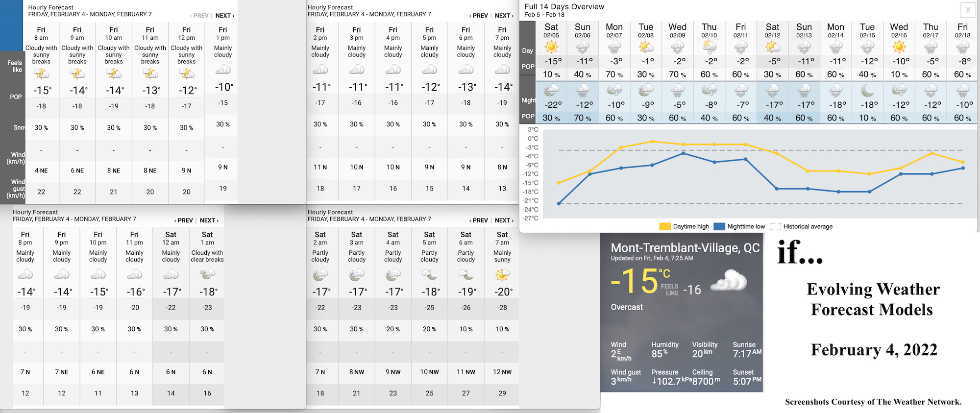Click the Tue 02/08 daytime weather icon
980x413 pixels.
(x=646, y=48)
